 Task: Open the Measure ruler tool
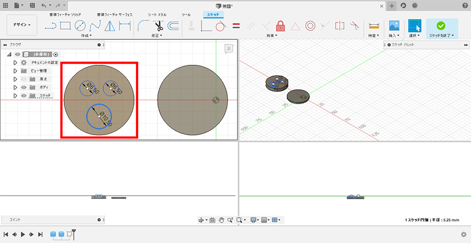(x=374, y=25)
